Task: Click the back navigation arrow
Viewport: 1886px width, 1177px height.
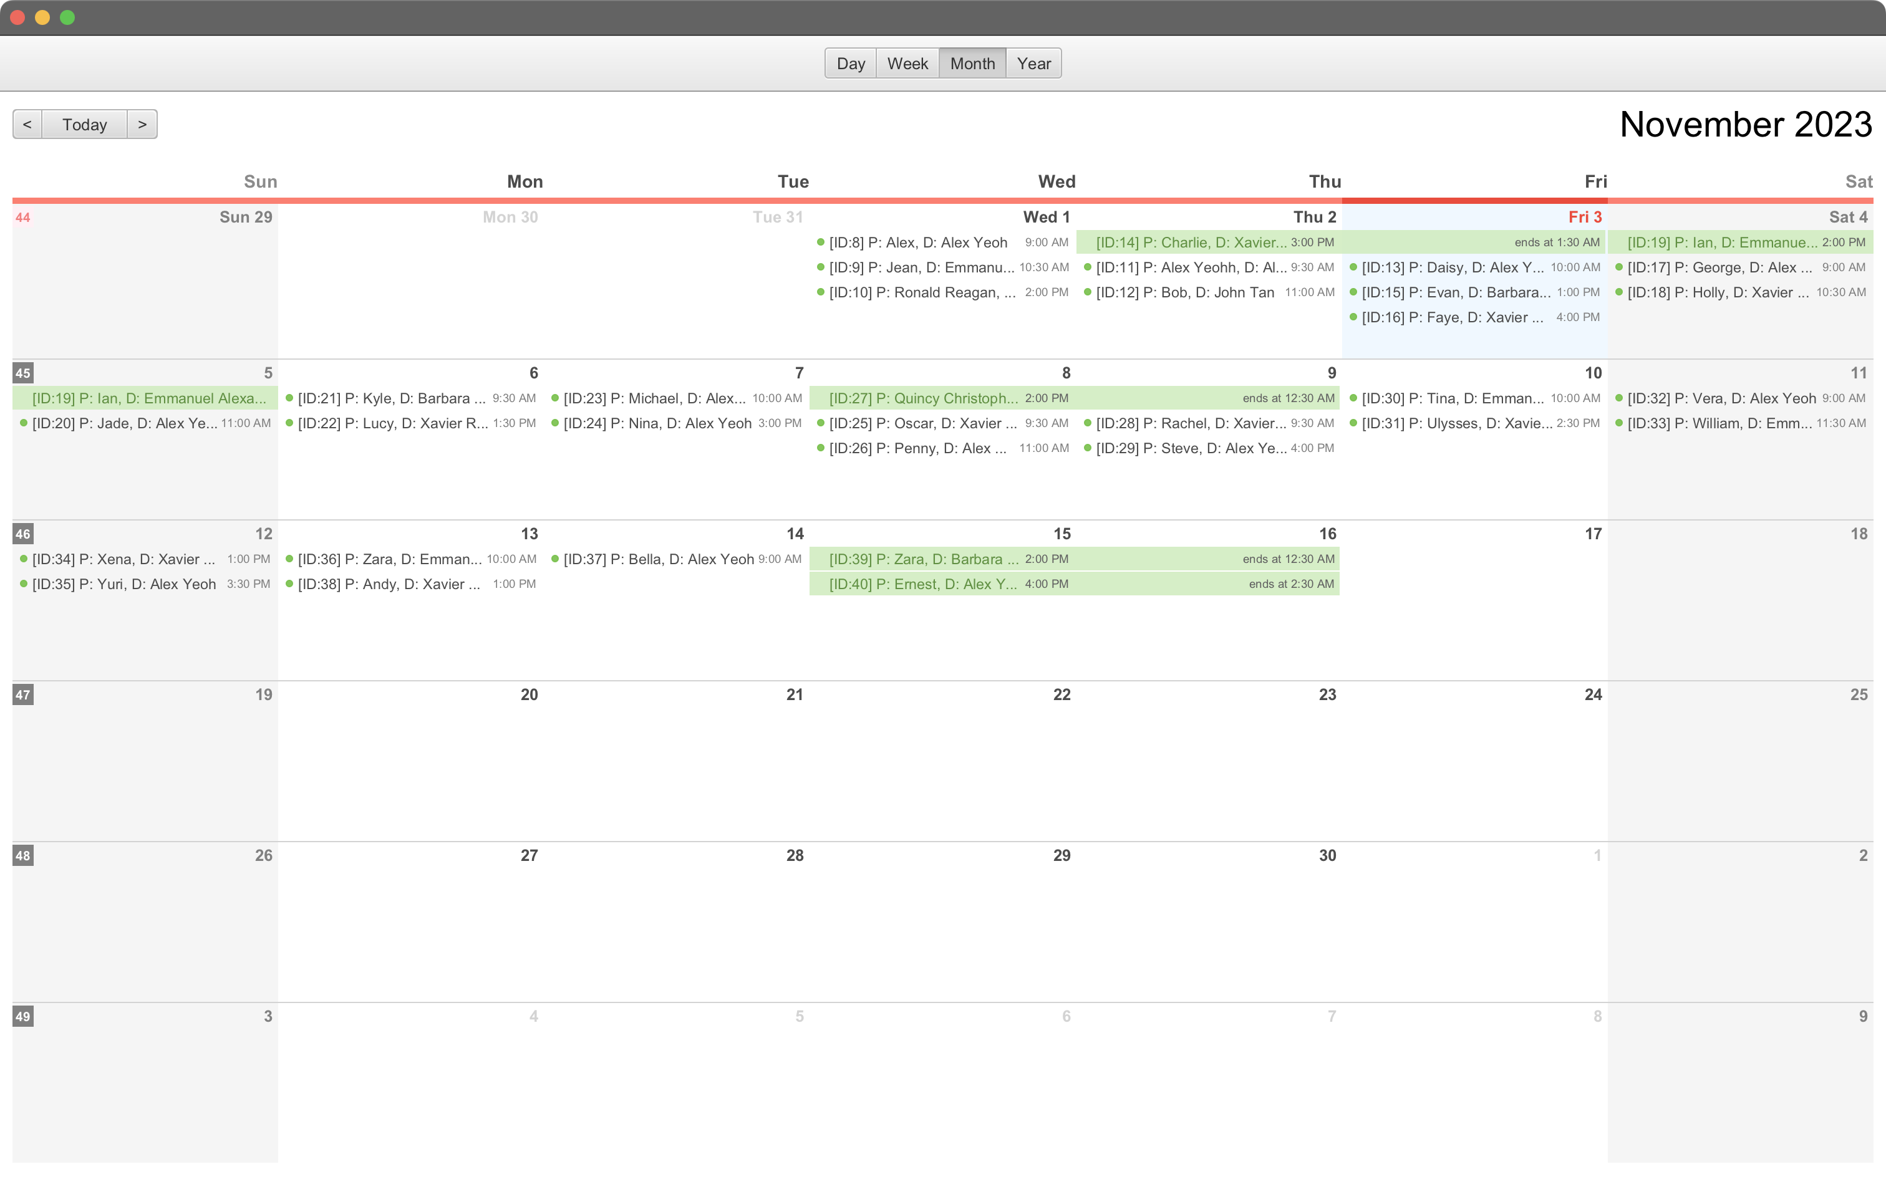Action: 27,123
